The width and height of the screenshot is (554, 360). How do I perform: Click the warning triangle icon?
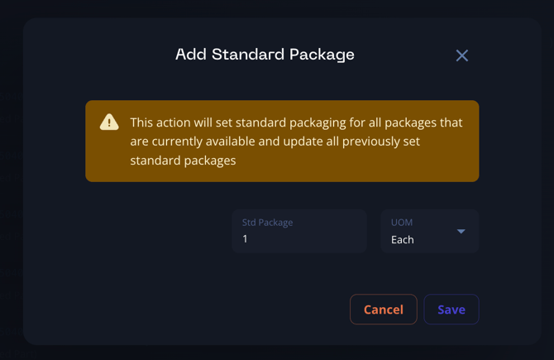click(109, 122)
